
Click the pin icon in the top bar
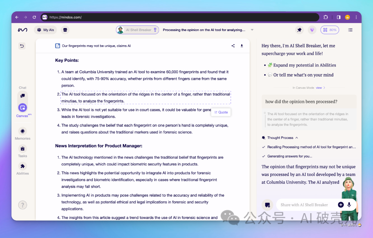(x=299, y=30)
